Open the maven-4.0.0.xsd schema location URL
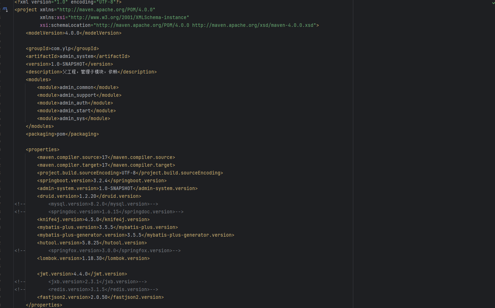Image resolution: width=495 pixels, height=308 pixels. click(253, 25)
